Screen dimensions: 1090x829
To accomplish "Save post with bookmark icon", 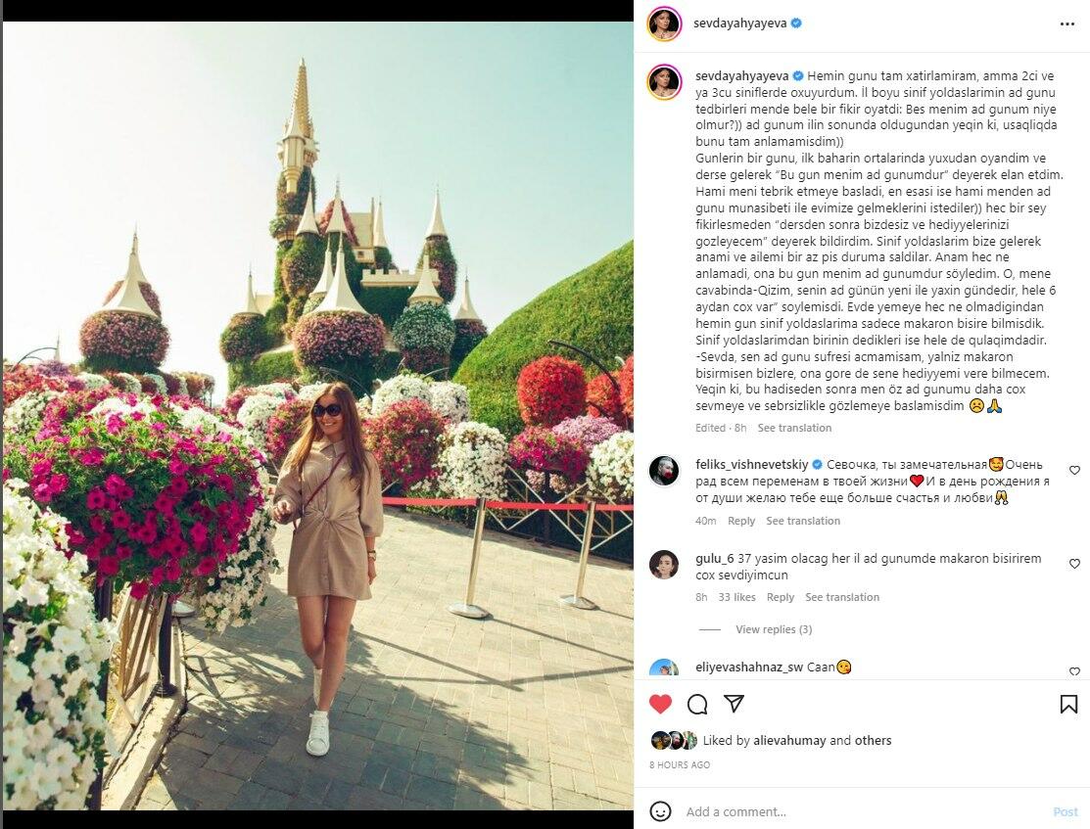I will click(1068, 704).
